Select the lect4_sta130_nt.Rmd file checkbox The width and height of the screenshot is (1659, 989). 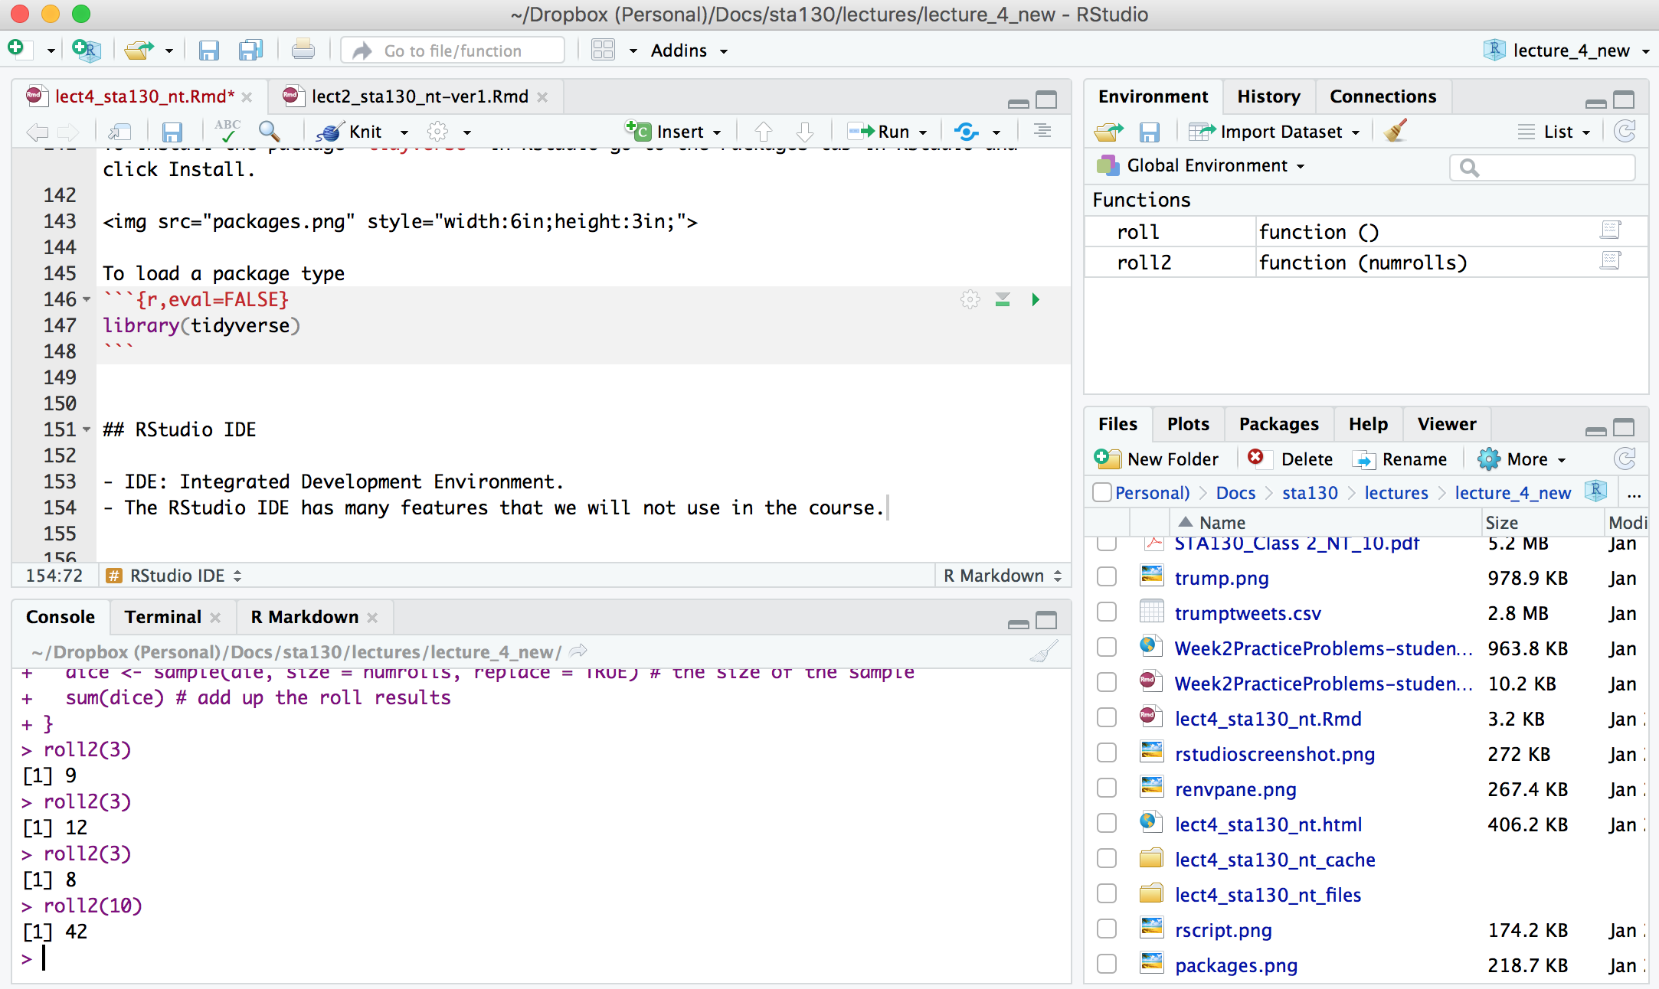click(x=1106, y=718)
